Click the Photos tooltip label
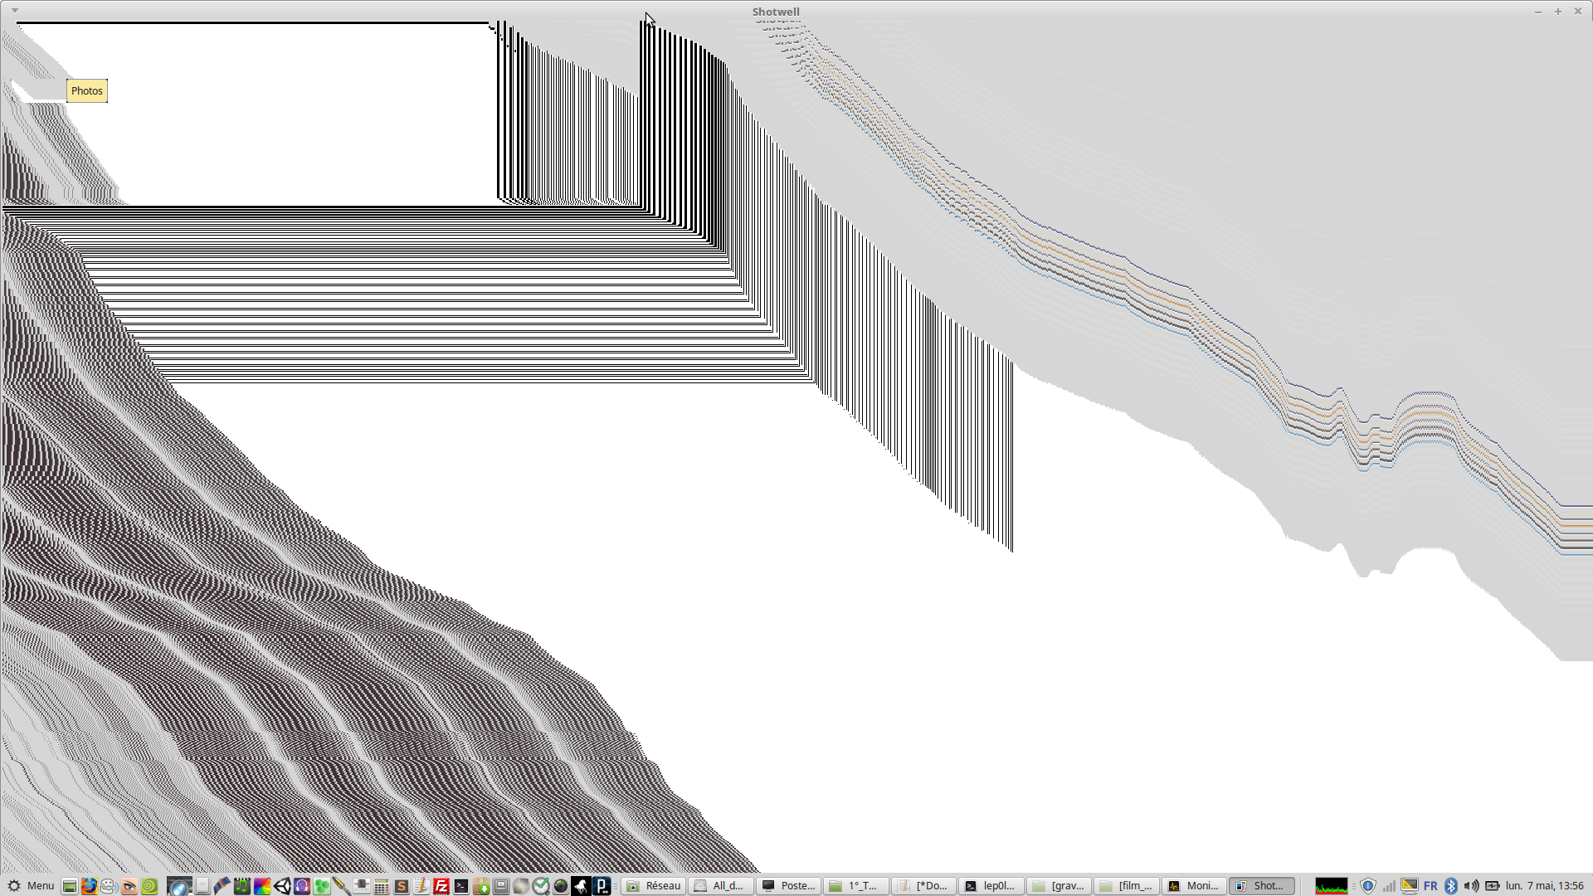 (x=87, y=91)
